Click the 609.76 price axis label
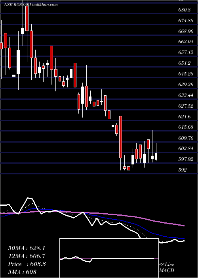This screenshot has height=278, width=198. click(x=186, y=138)
